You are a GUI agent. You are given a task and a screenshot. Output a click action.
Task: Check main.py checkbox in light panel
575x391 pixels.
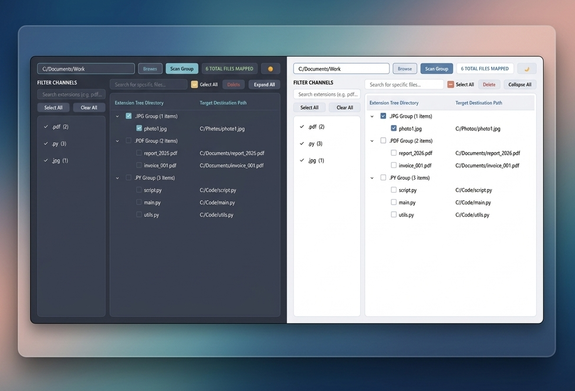pos(394,202)
